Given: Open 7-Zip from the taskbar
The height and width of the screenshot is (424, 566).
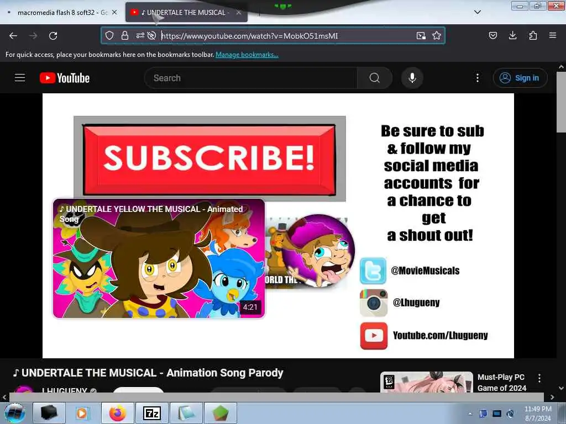Looking at the screenshot, I should [152, 413].
